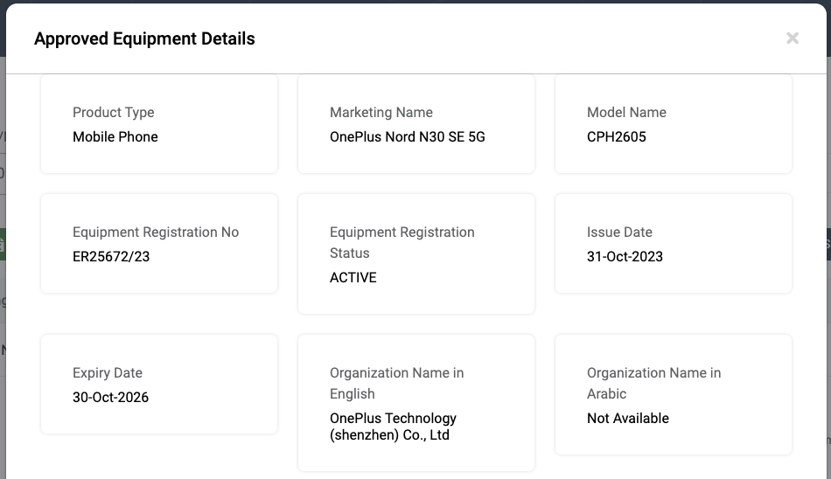Select the 'CPH2605' model value
Viewport: 831px width, 479px height.
tap(617, 136)
